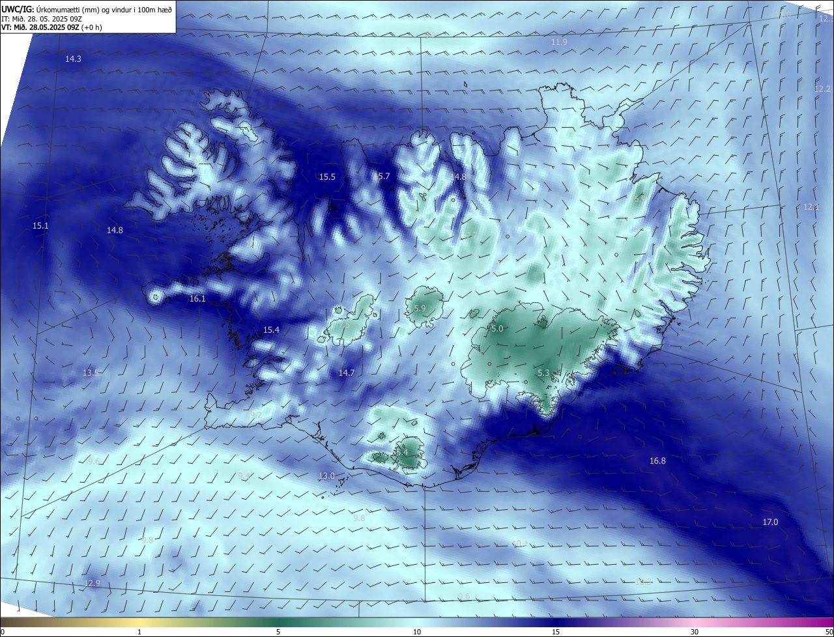Click the 'VT: Mið. 28.05.2025 09Z (+0 h)' line

pos(51,27)
